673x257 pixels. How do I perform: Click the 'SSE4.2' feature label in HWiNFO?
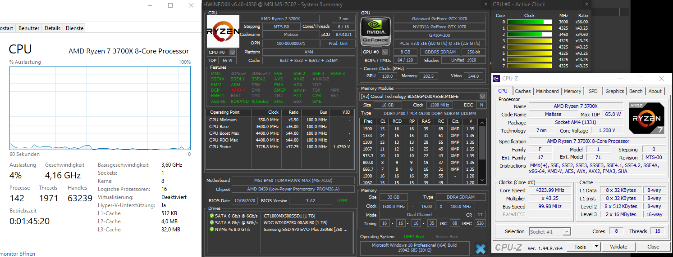(x=259, y=79)
